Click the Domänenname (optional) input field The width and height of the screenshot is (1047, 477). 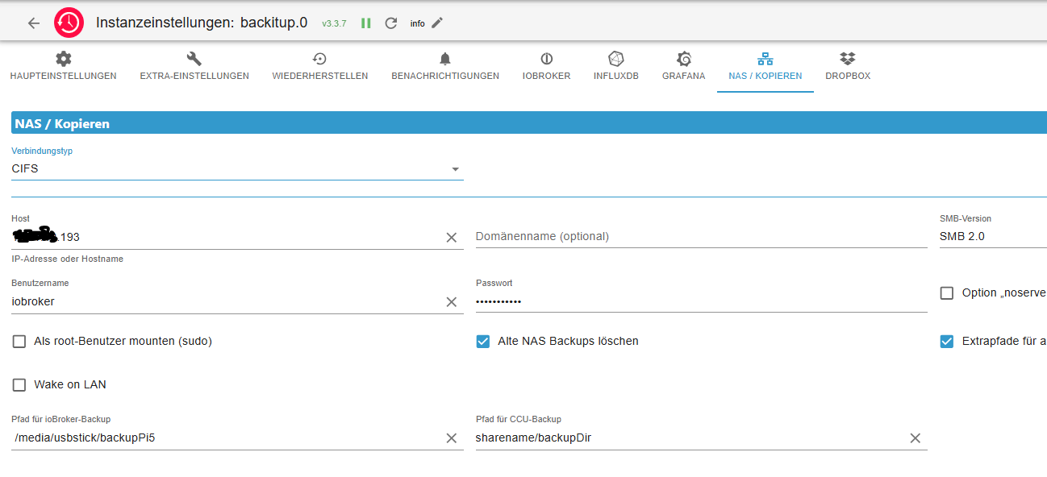pos(700,237)
